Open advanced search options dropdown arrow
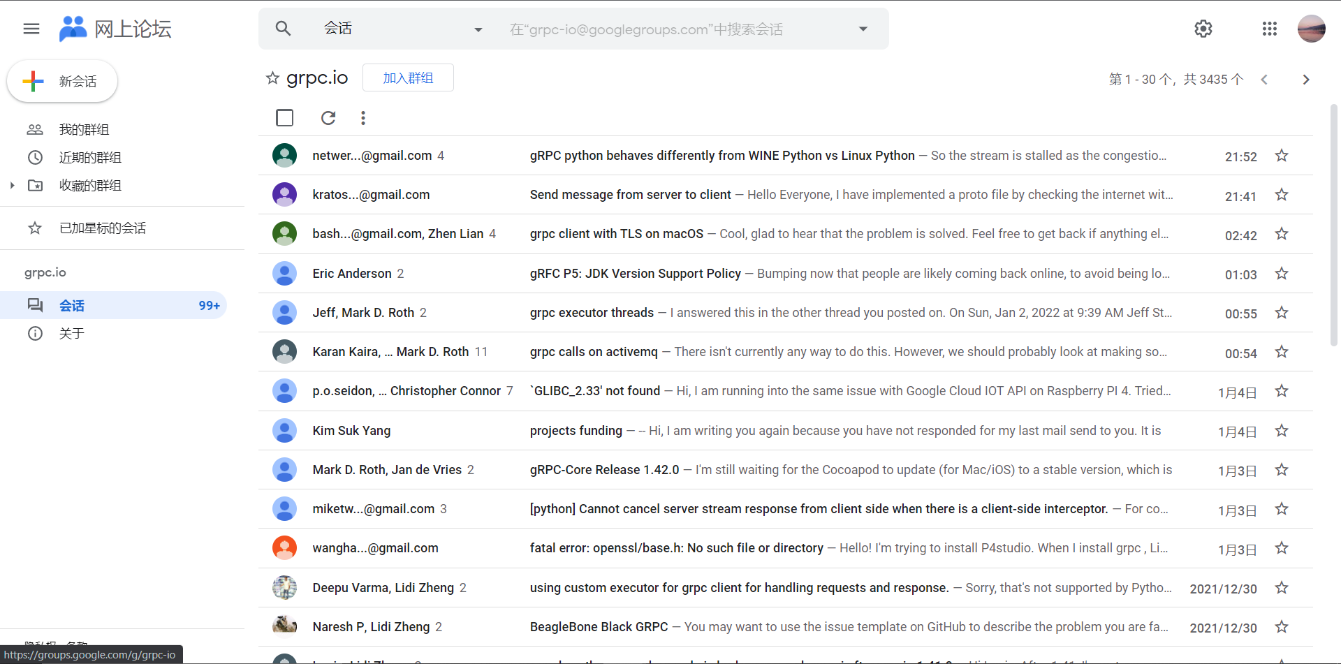Screen dimensions: 1341x664 tap(863, 29)
